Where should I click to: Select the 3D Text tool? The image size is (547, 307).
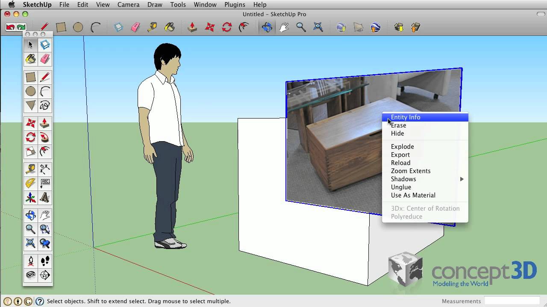(x=45, y=198)
